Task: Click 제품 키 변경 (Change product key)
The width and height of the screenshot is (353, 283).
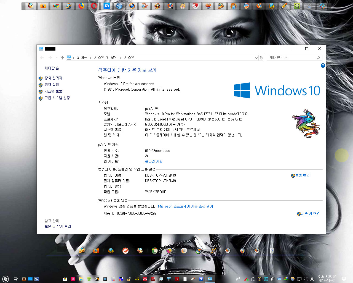Action: tap(311, 214)
